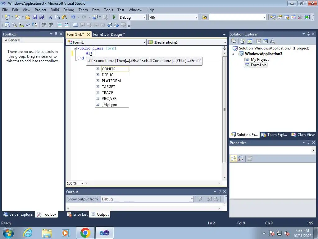This screenshot has height=239, width=318.
Task: Toggle Alphabetical sort in the Properties panel
Action: [241, 158]
